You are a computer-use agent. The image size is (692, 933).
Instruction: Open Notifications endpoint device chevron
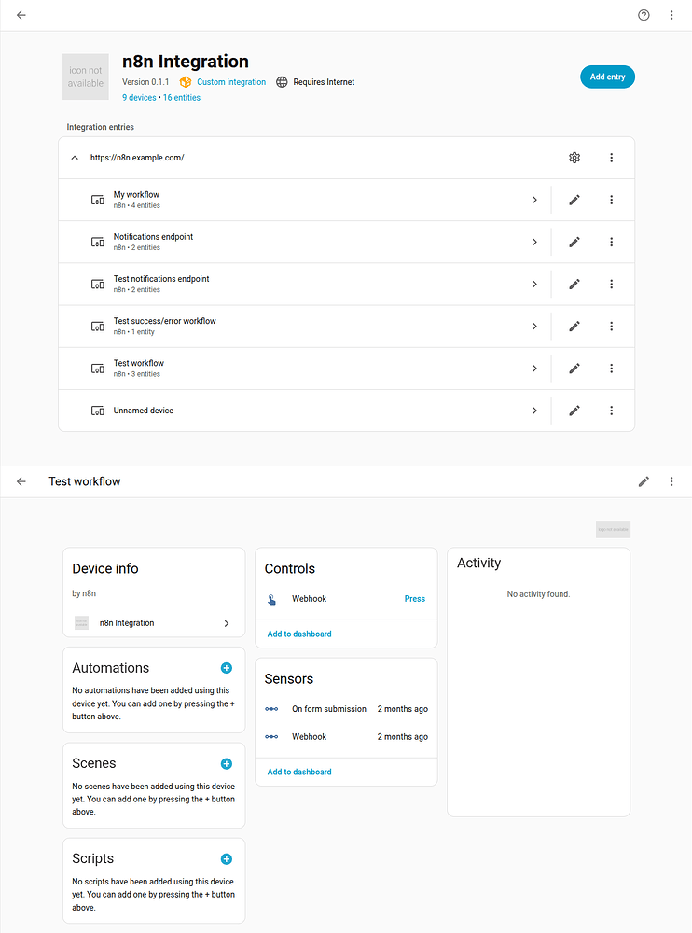click(534, 243)
